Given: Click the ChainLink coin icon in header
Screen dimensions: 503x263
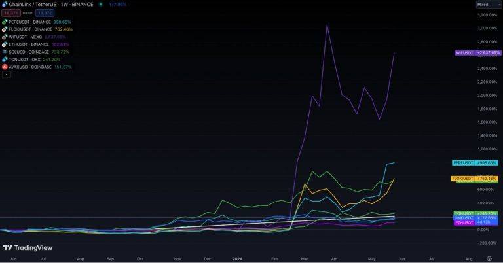Looking at the screenshot, I should (5, 5).
